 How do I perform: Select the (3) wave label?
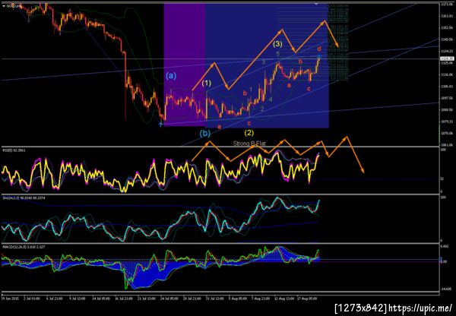[x=277, y=44]
